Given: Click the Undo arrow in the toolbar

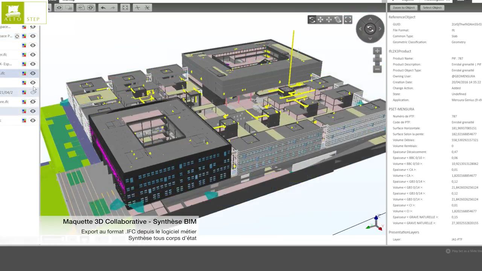Looking at the screenshot, I should (103, 8).
